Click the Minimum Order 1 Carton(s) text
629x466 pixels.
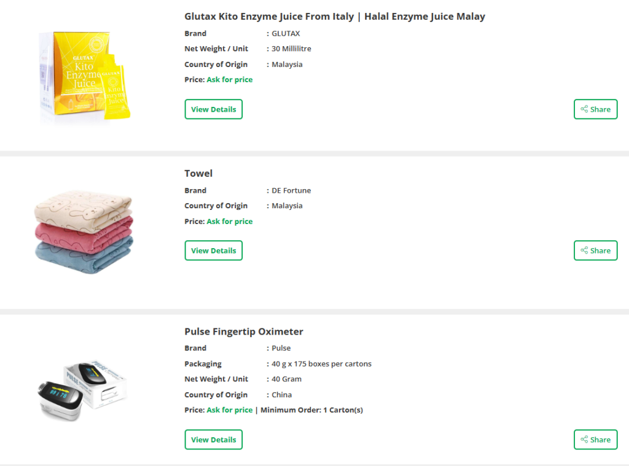pyautogui.click(x=311, y=410)
